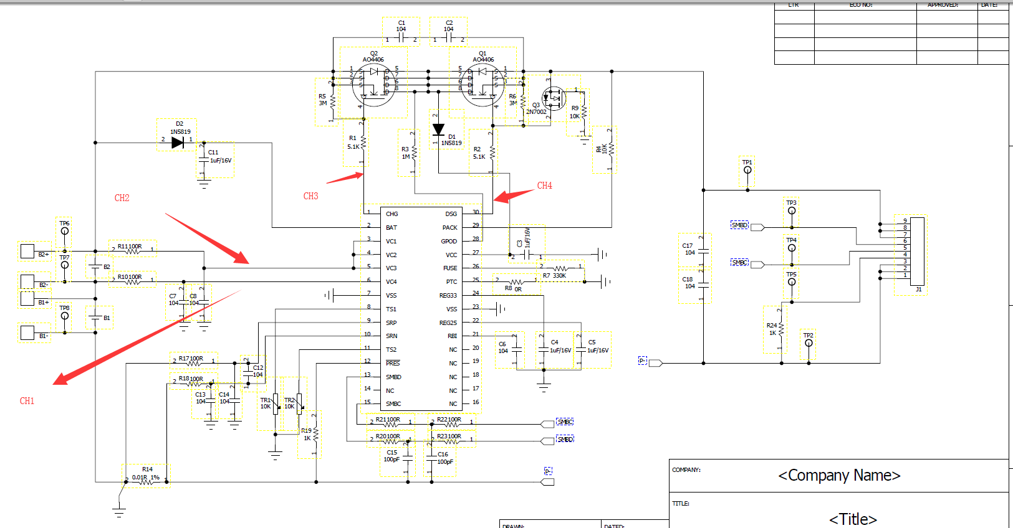1013x528 pixels.
Task: Pick the TP4 test point symbol
Action: [x=792, y=248]
